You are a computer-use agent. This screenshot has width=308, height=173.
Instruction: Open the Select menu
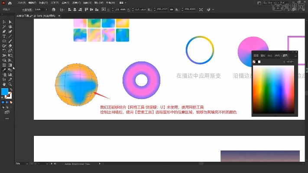65,3
